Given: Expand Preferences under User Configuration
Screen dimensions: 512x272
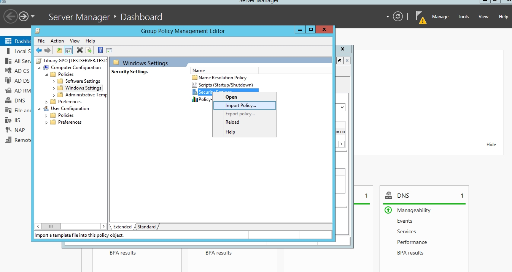Looking at the screenshot, I should [47, 122].
